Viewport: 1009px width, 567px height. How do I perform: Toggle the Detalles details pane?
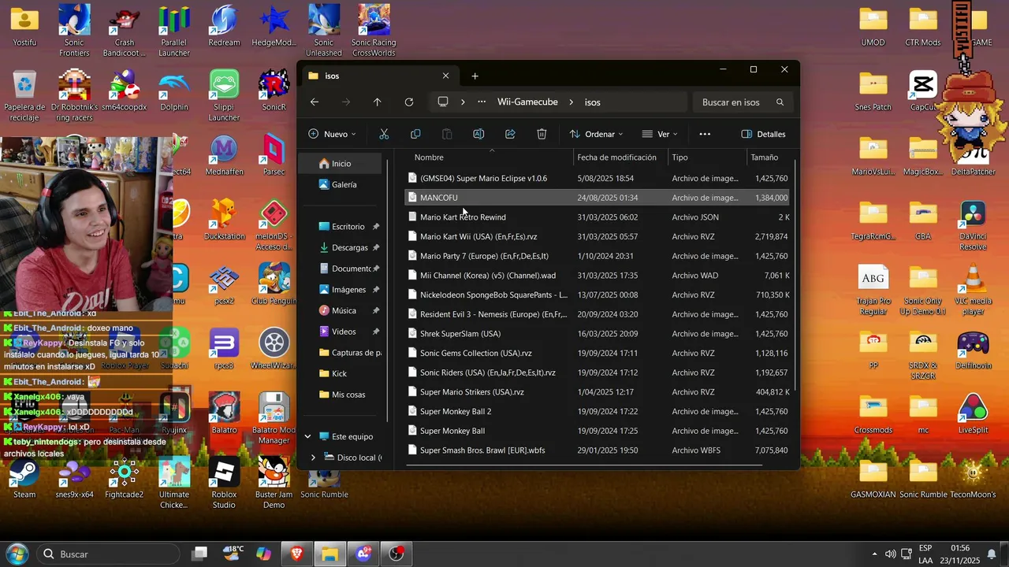[x=764, y=134]
